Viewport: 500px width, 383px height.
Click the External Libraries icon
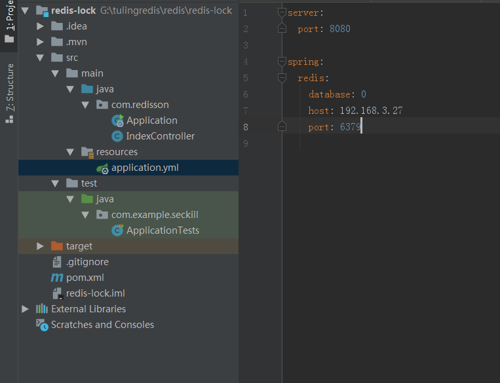pos(42,309)
